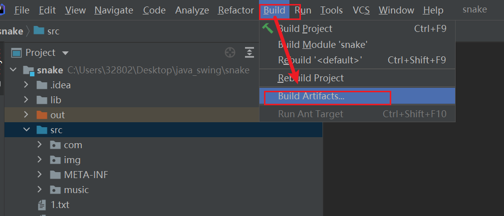
Task: Choose Build Artifacts... from Build menu
Action: point(311,96)
